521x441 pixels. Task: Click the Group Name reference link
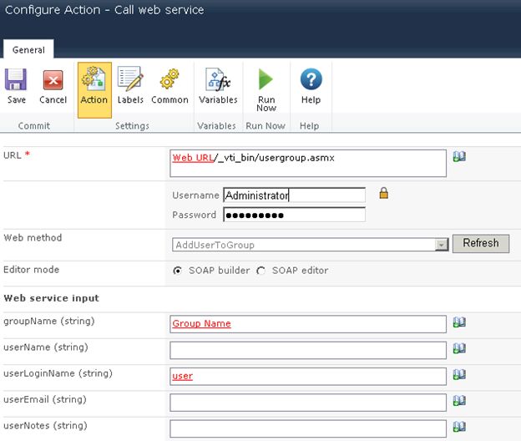[201, 323]
